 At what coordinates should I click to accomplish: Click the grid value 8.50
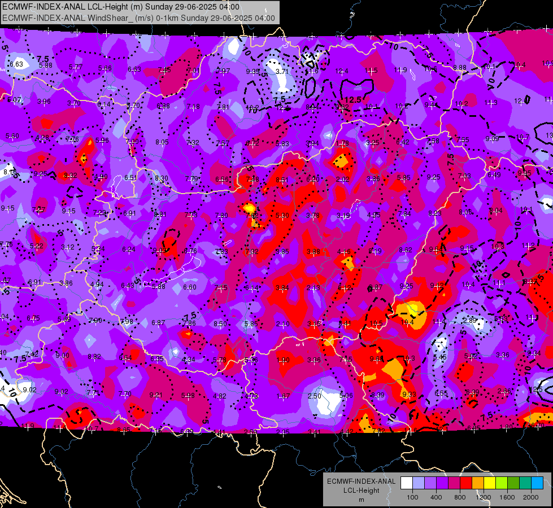220,323
